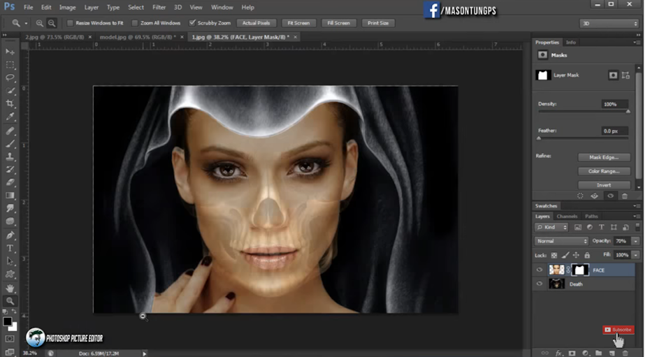Open the Normal blend mode dropdown
Screen dimensions: 650x357
point(561,241)
